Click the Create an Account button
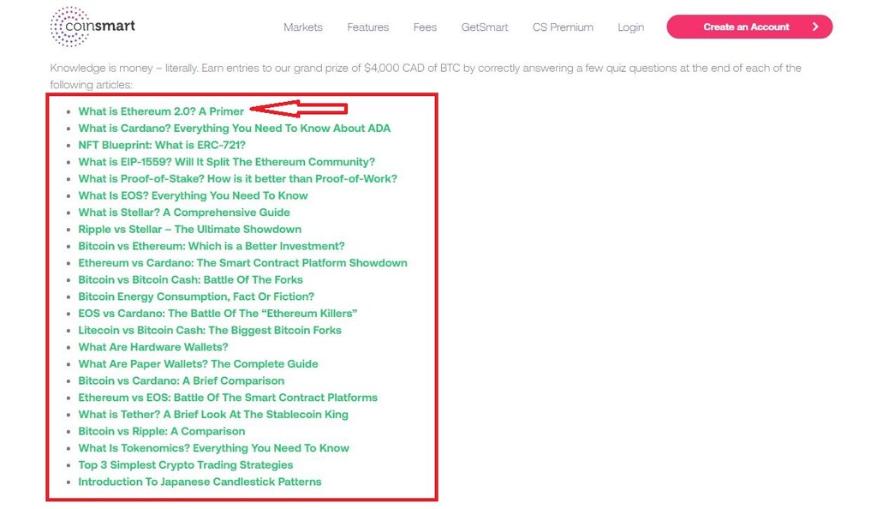 pos(749,27)
